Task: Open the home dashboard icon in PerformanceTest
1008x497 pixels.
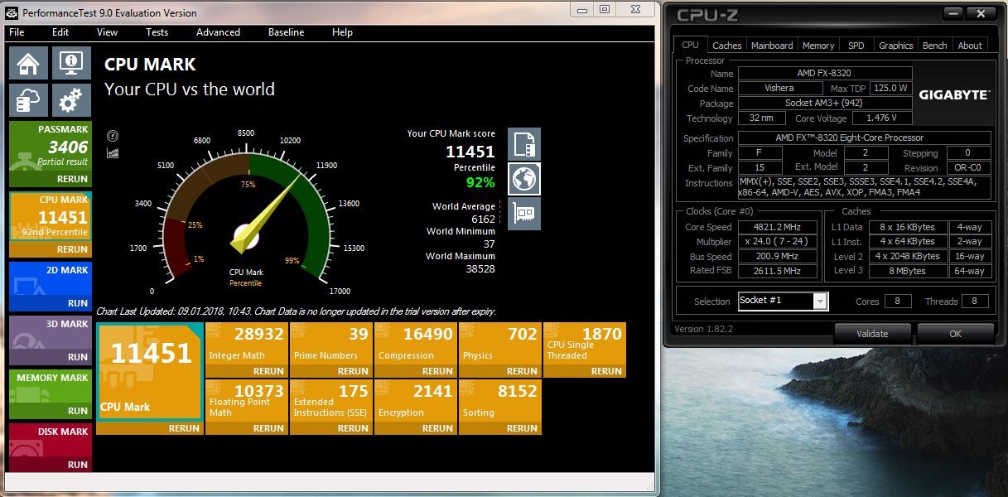Action: [x=28, y=63]
